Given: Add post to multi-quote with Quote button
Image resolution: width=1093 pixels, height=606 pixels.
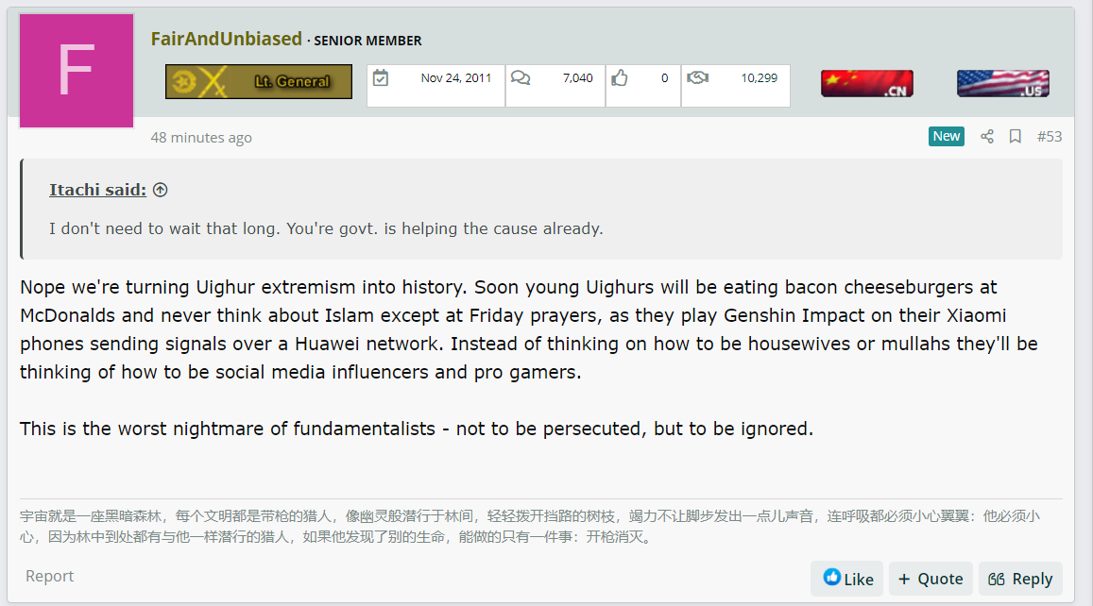Looking at the screenshot, I should click(931, 579).
